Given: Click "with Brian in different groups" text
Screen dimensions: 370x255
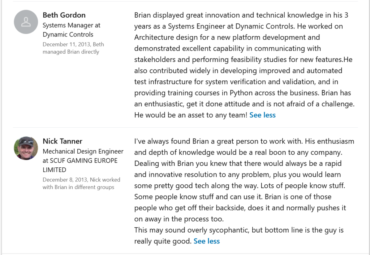Looking at the screenshot, I should click(x=78, y=187).
